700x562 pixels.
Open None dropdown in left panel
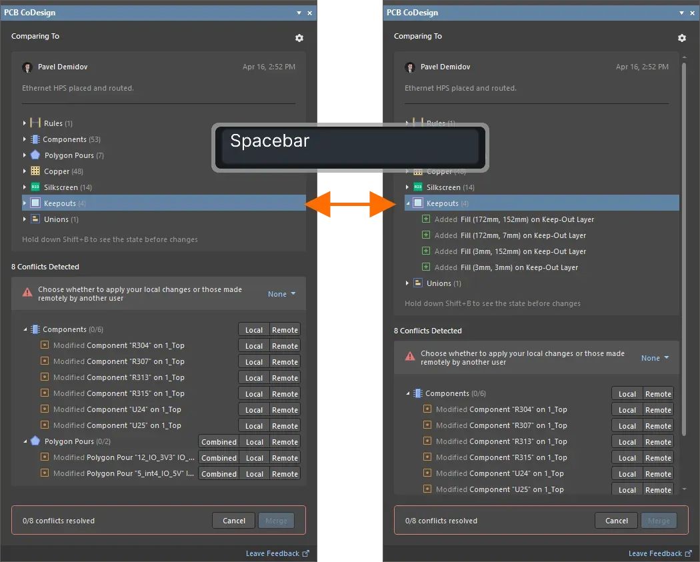tap(282, 294)
